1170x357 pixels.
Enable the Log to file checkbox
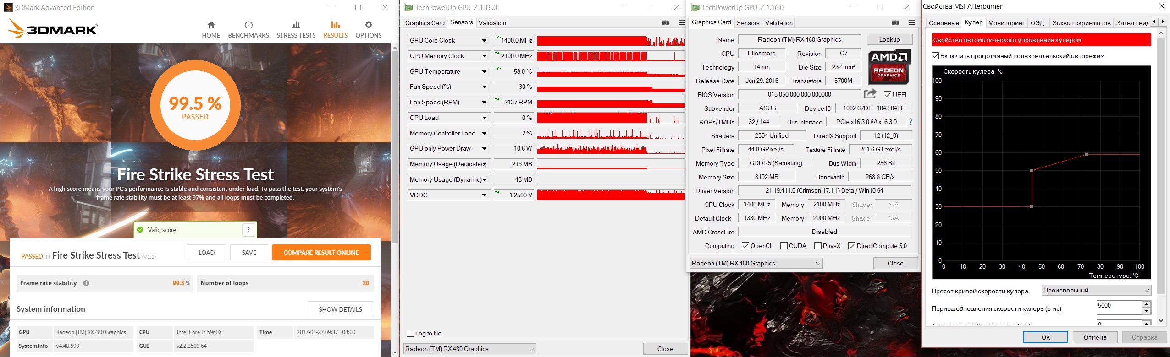[410, 333]
